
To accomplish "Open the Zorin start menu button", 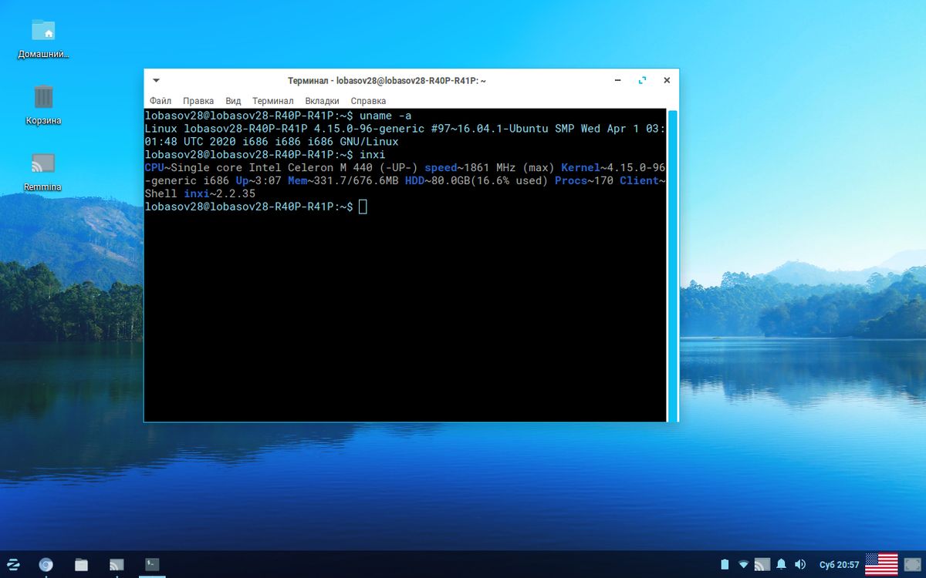I will [x=13, y=564].
